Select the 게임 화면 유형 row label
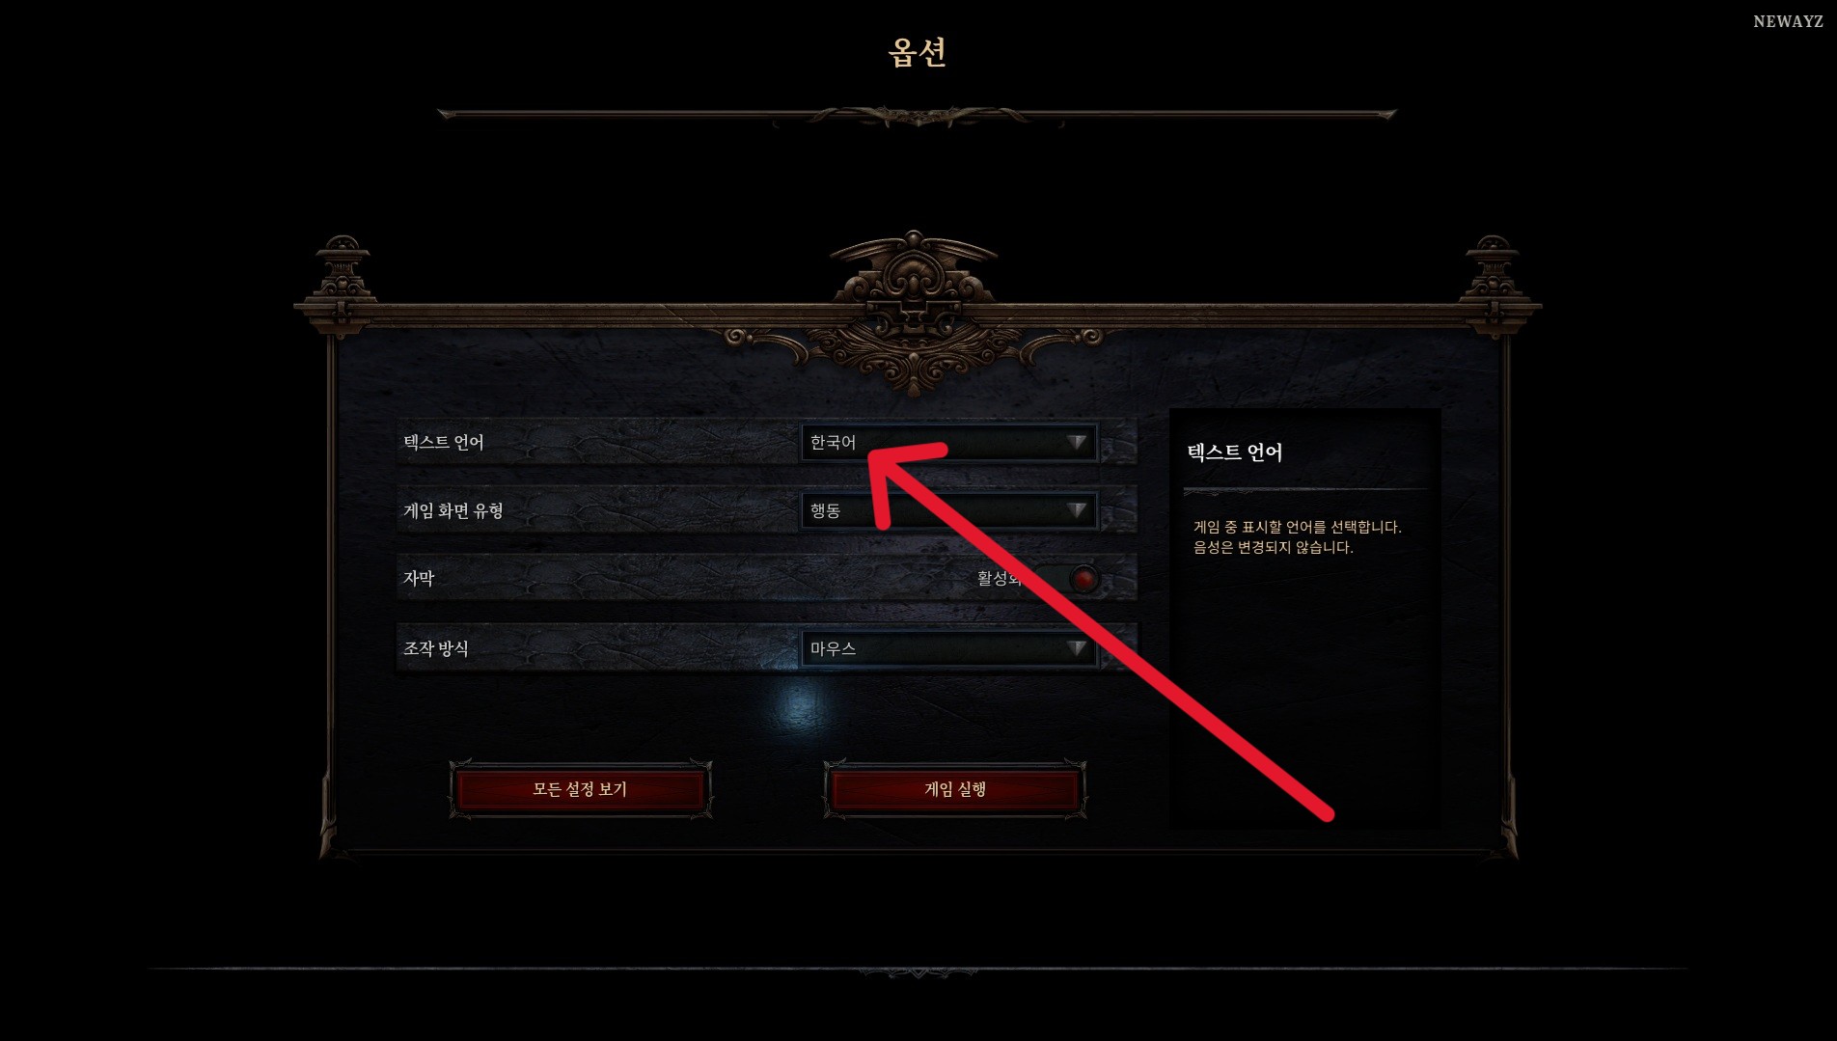 pos(452,509)
